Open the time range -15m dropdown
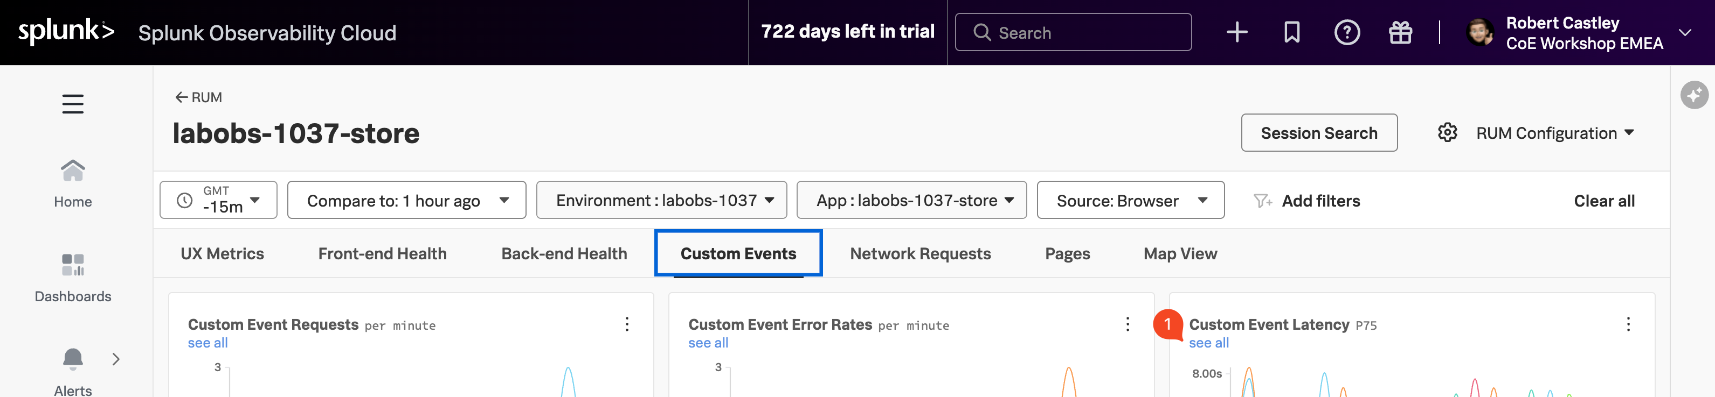The image size is (1715, 397). [218, 200]
